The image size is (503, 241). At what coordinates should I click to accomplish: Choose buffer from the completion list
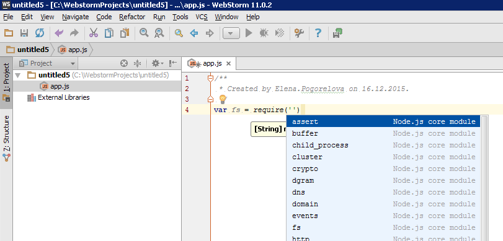(x=383, y=133)
